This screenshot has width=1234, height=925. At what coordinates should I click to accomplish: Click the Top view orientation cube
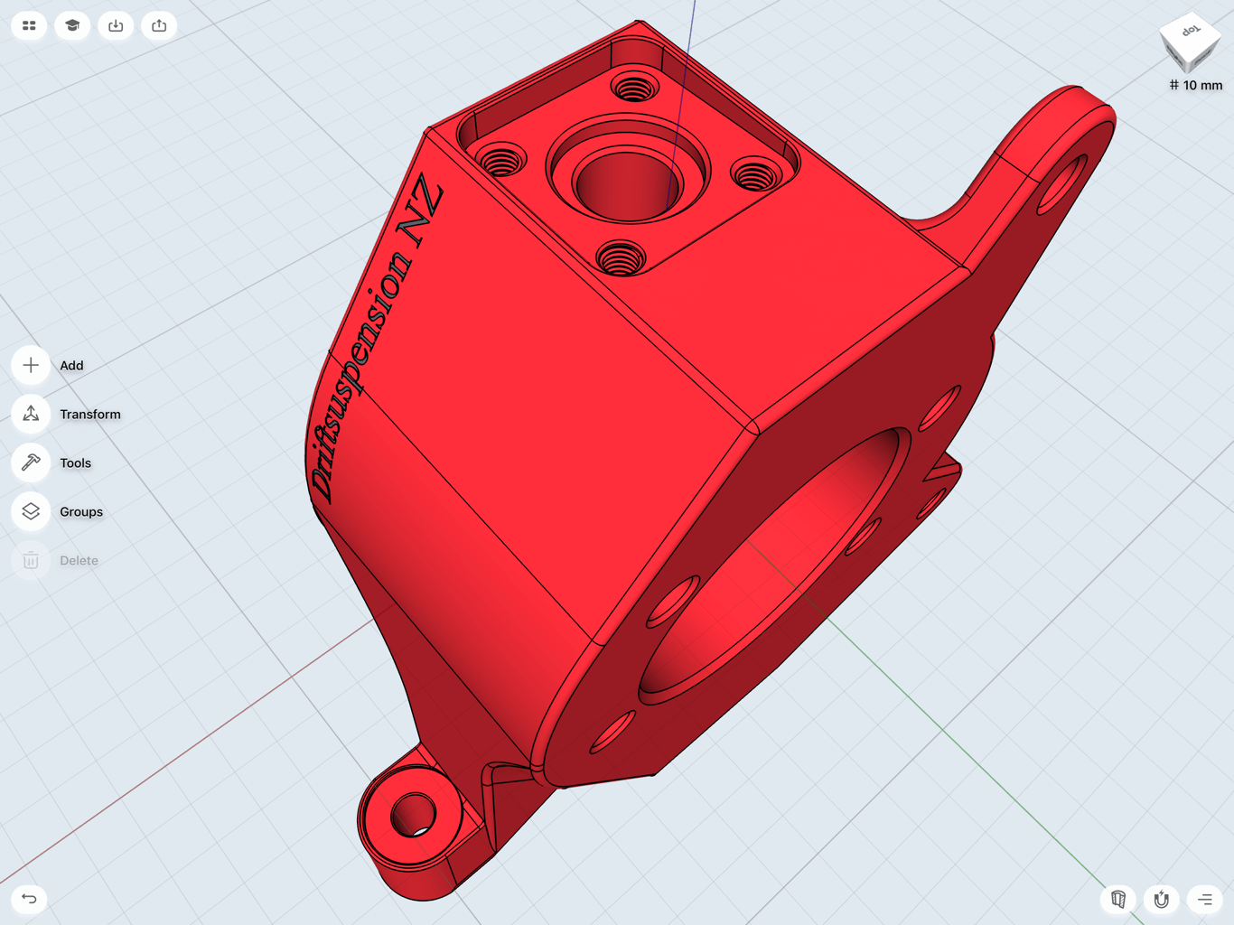click(1191, 42)
